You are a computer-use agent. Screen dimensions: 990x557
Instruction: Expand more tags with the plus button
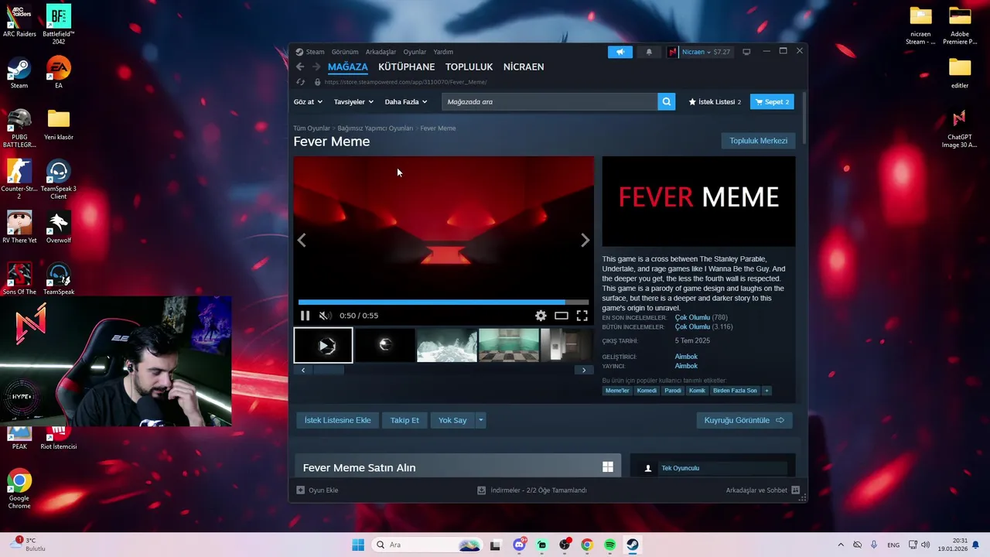(x=766, y=391)
